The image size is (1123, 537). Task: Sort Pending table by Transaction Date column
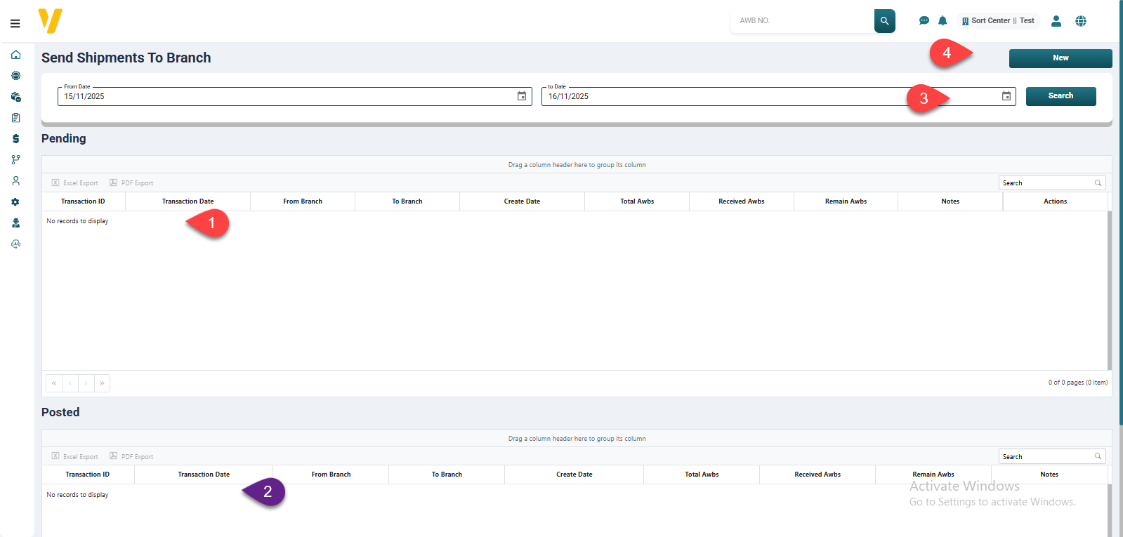coord(188,201)
